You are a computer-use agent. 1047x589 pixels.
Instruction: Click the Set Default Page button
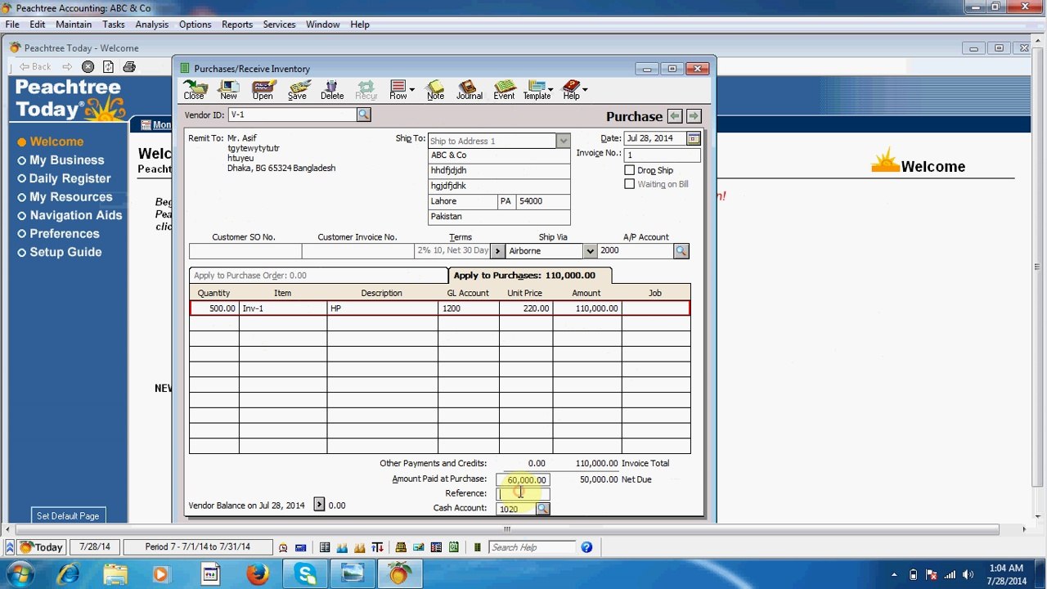[x=68, y=516]
